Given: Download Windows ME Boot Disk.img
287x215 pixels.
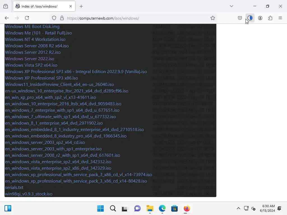Looking at the screenshot, I should [32, 27].
